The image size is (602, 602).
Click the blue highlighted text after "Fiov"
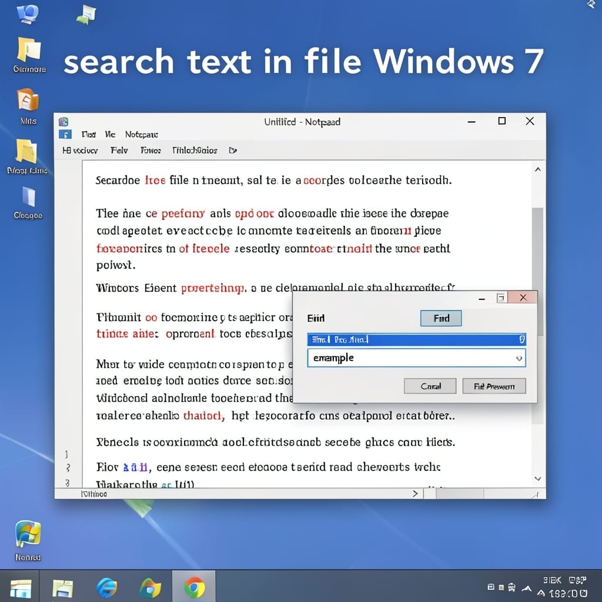pos(135,467)
